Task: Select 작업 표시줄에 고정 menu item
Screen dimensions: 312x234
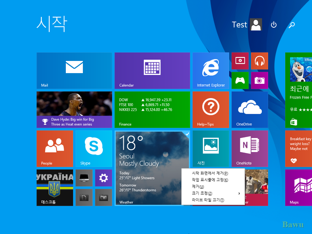Action: (213, 180)
